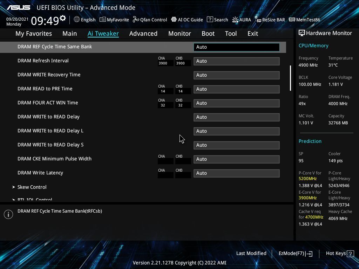Select DRAM Write Latency Auto field

coord(237,173)
